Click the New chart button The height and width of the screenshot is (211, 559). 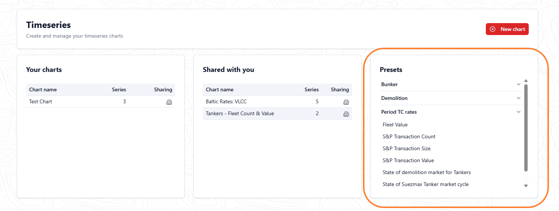pos(507,29)
